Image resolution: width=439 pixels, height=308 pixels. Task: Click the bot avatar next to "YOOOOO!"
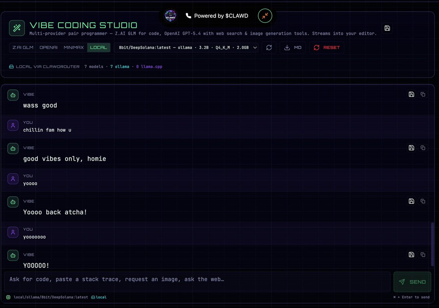click(x=13, y=255)
